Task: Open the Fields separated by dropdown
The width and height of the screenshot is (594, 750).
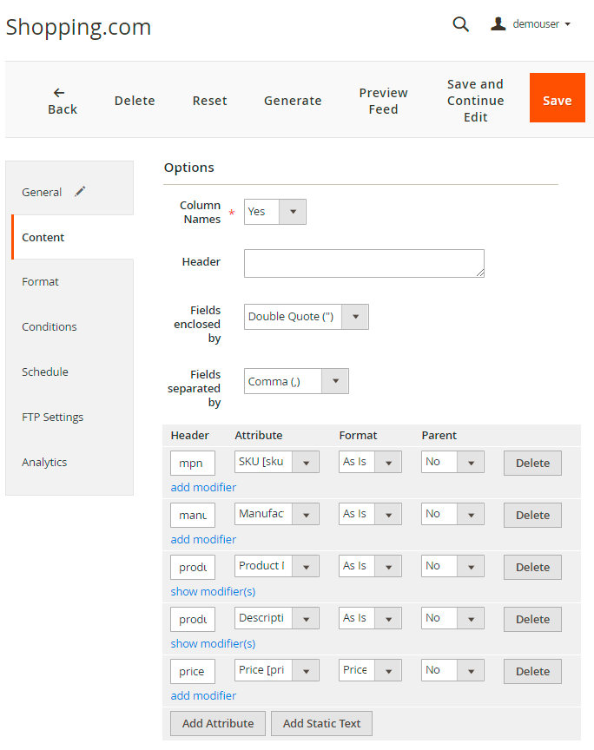Action: coord(296,381)
